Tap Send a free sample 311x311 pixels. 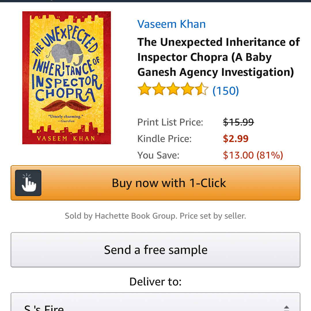155,250
